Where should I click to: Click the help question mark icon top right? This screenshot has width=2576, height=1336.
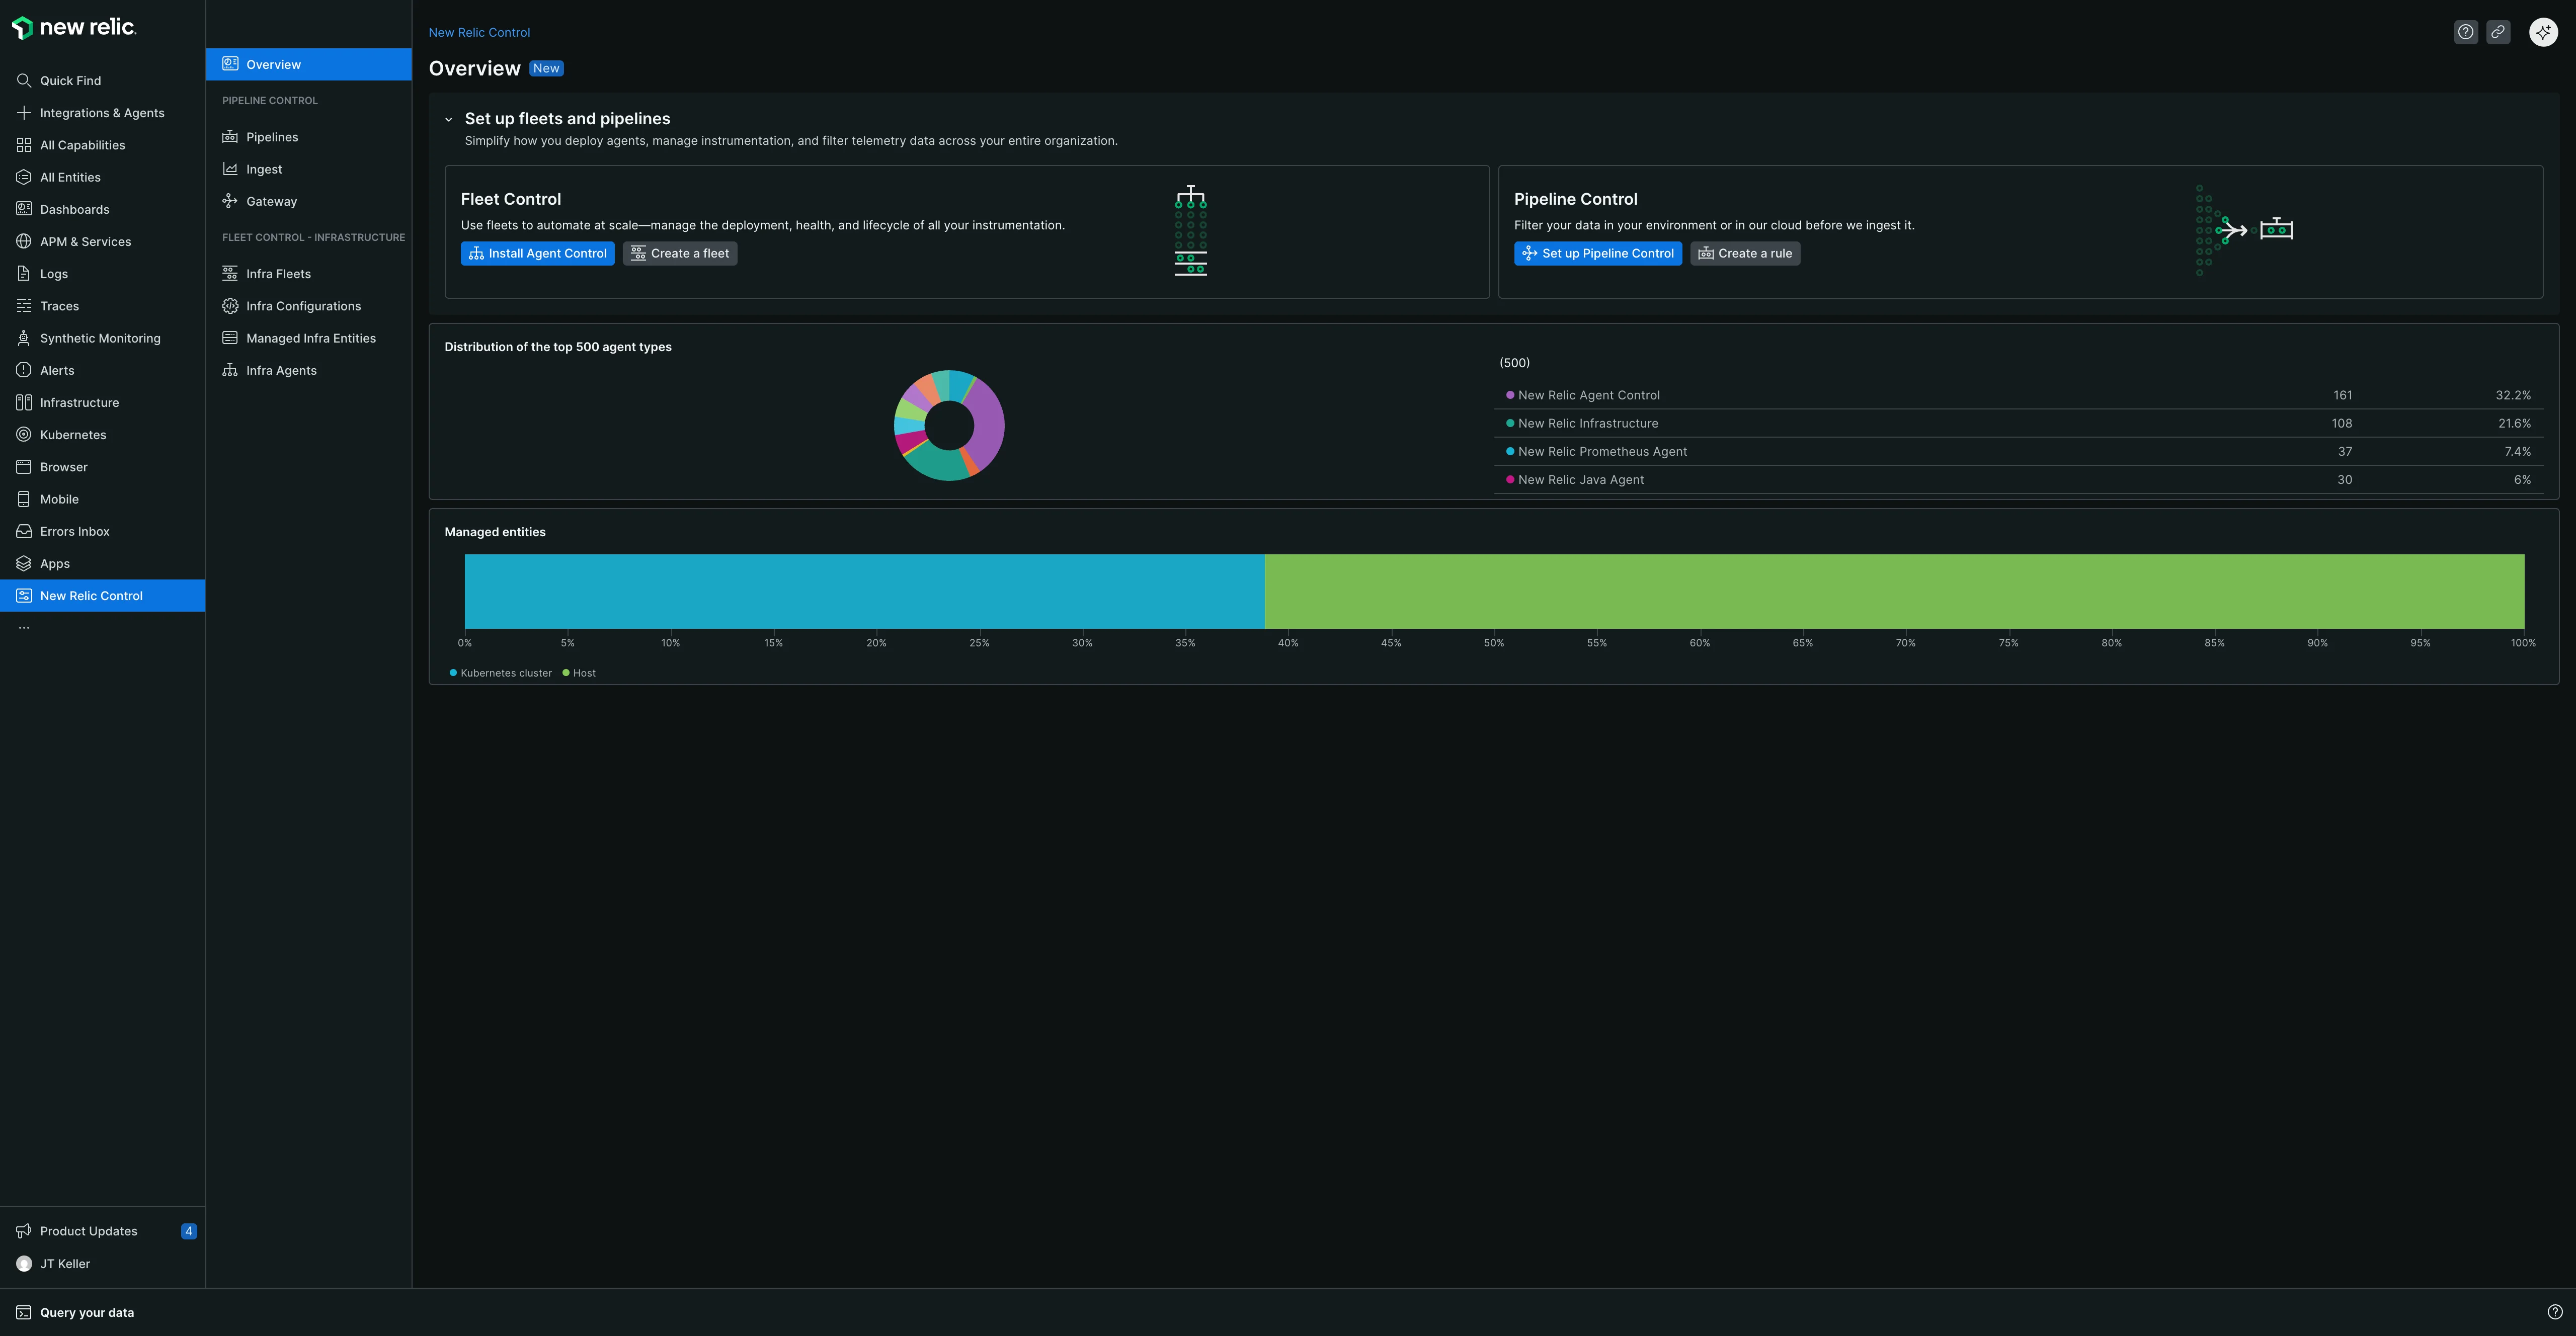coord(2465,31)
